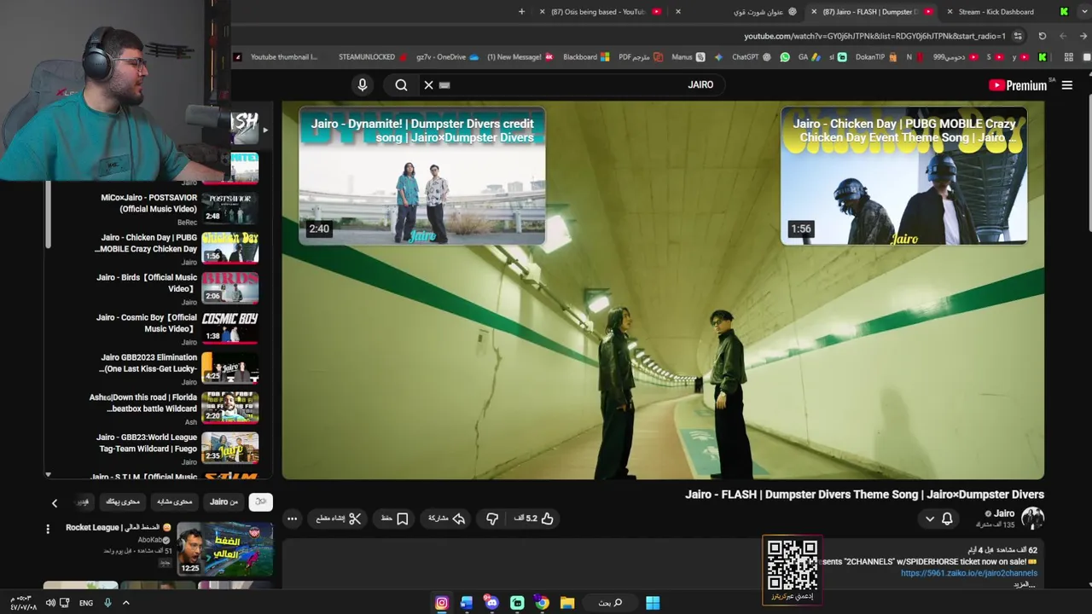This screenshot has width=1092, height=614.
Task: Switch to Stream - Kick Dashboard tab
Action: (1006, 12)
